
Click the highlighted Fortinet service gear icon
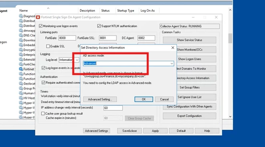(x=21, y=69)
